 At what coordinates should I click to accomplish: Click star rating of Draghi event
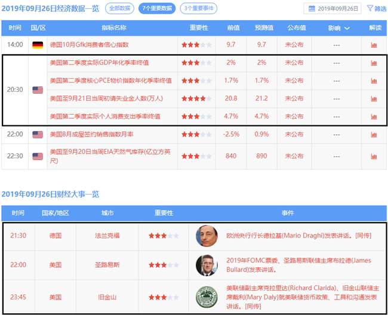coord(164,236)
